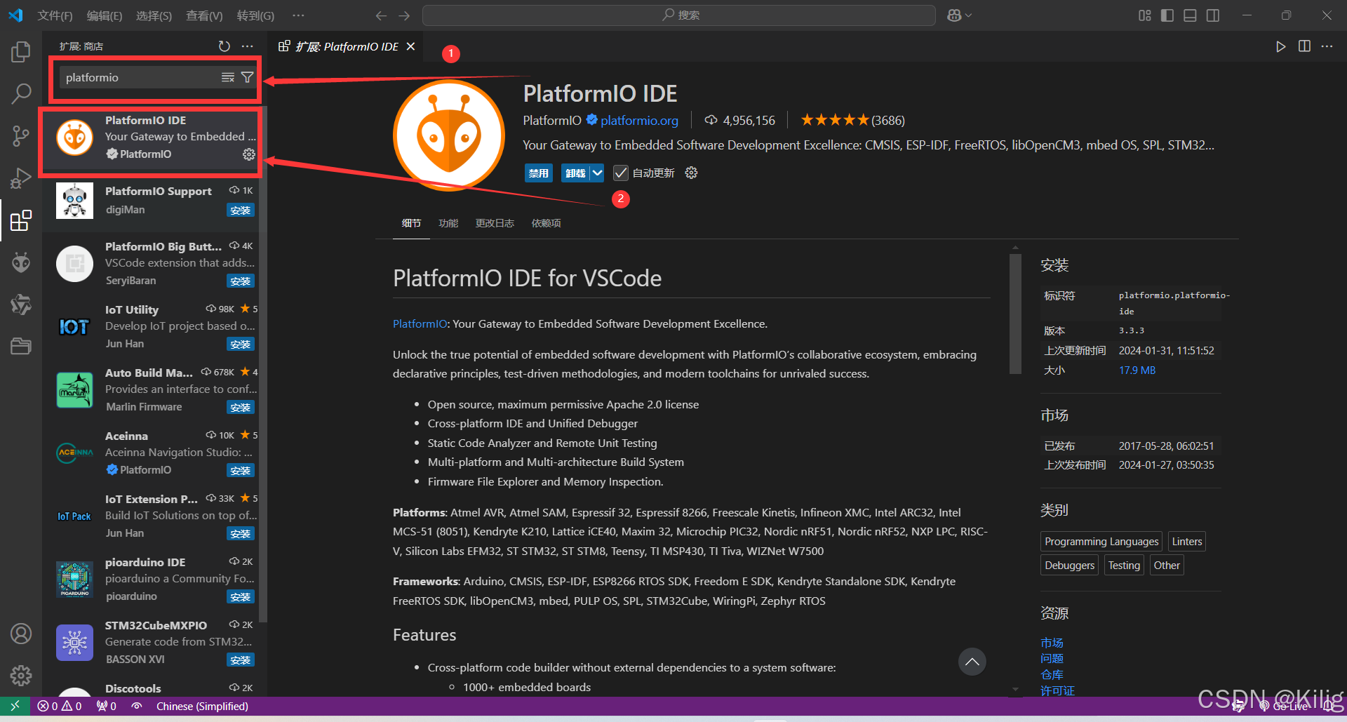Select the Programming Languages category tag

[x=1101, y=542]
